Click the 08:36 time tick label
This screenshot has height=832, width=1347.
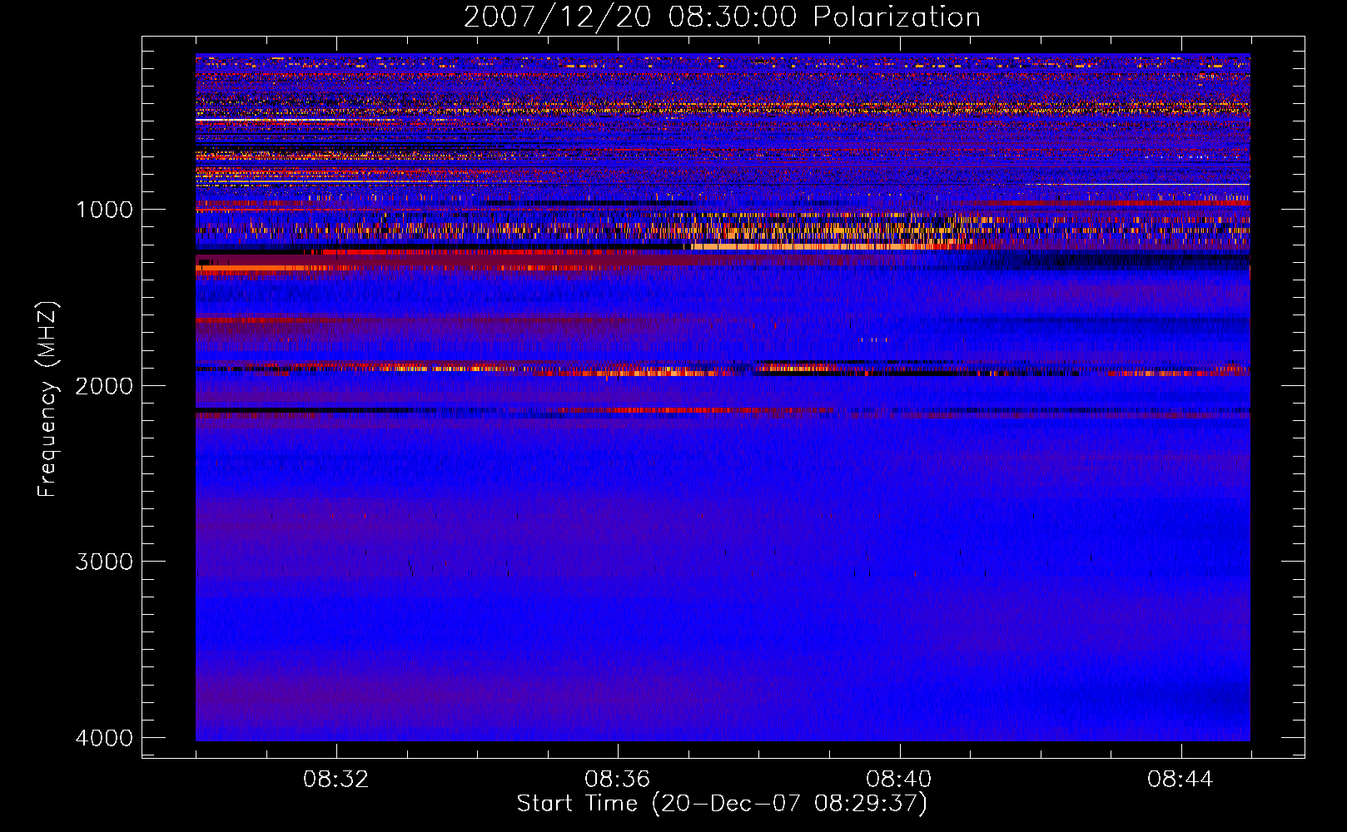pyautogui.click(x=618, y=780)
